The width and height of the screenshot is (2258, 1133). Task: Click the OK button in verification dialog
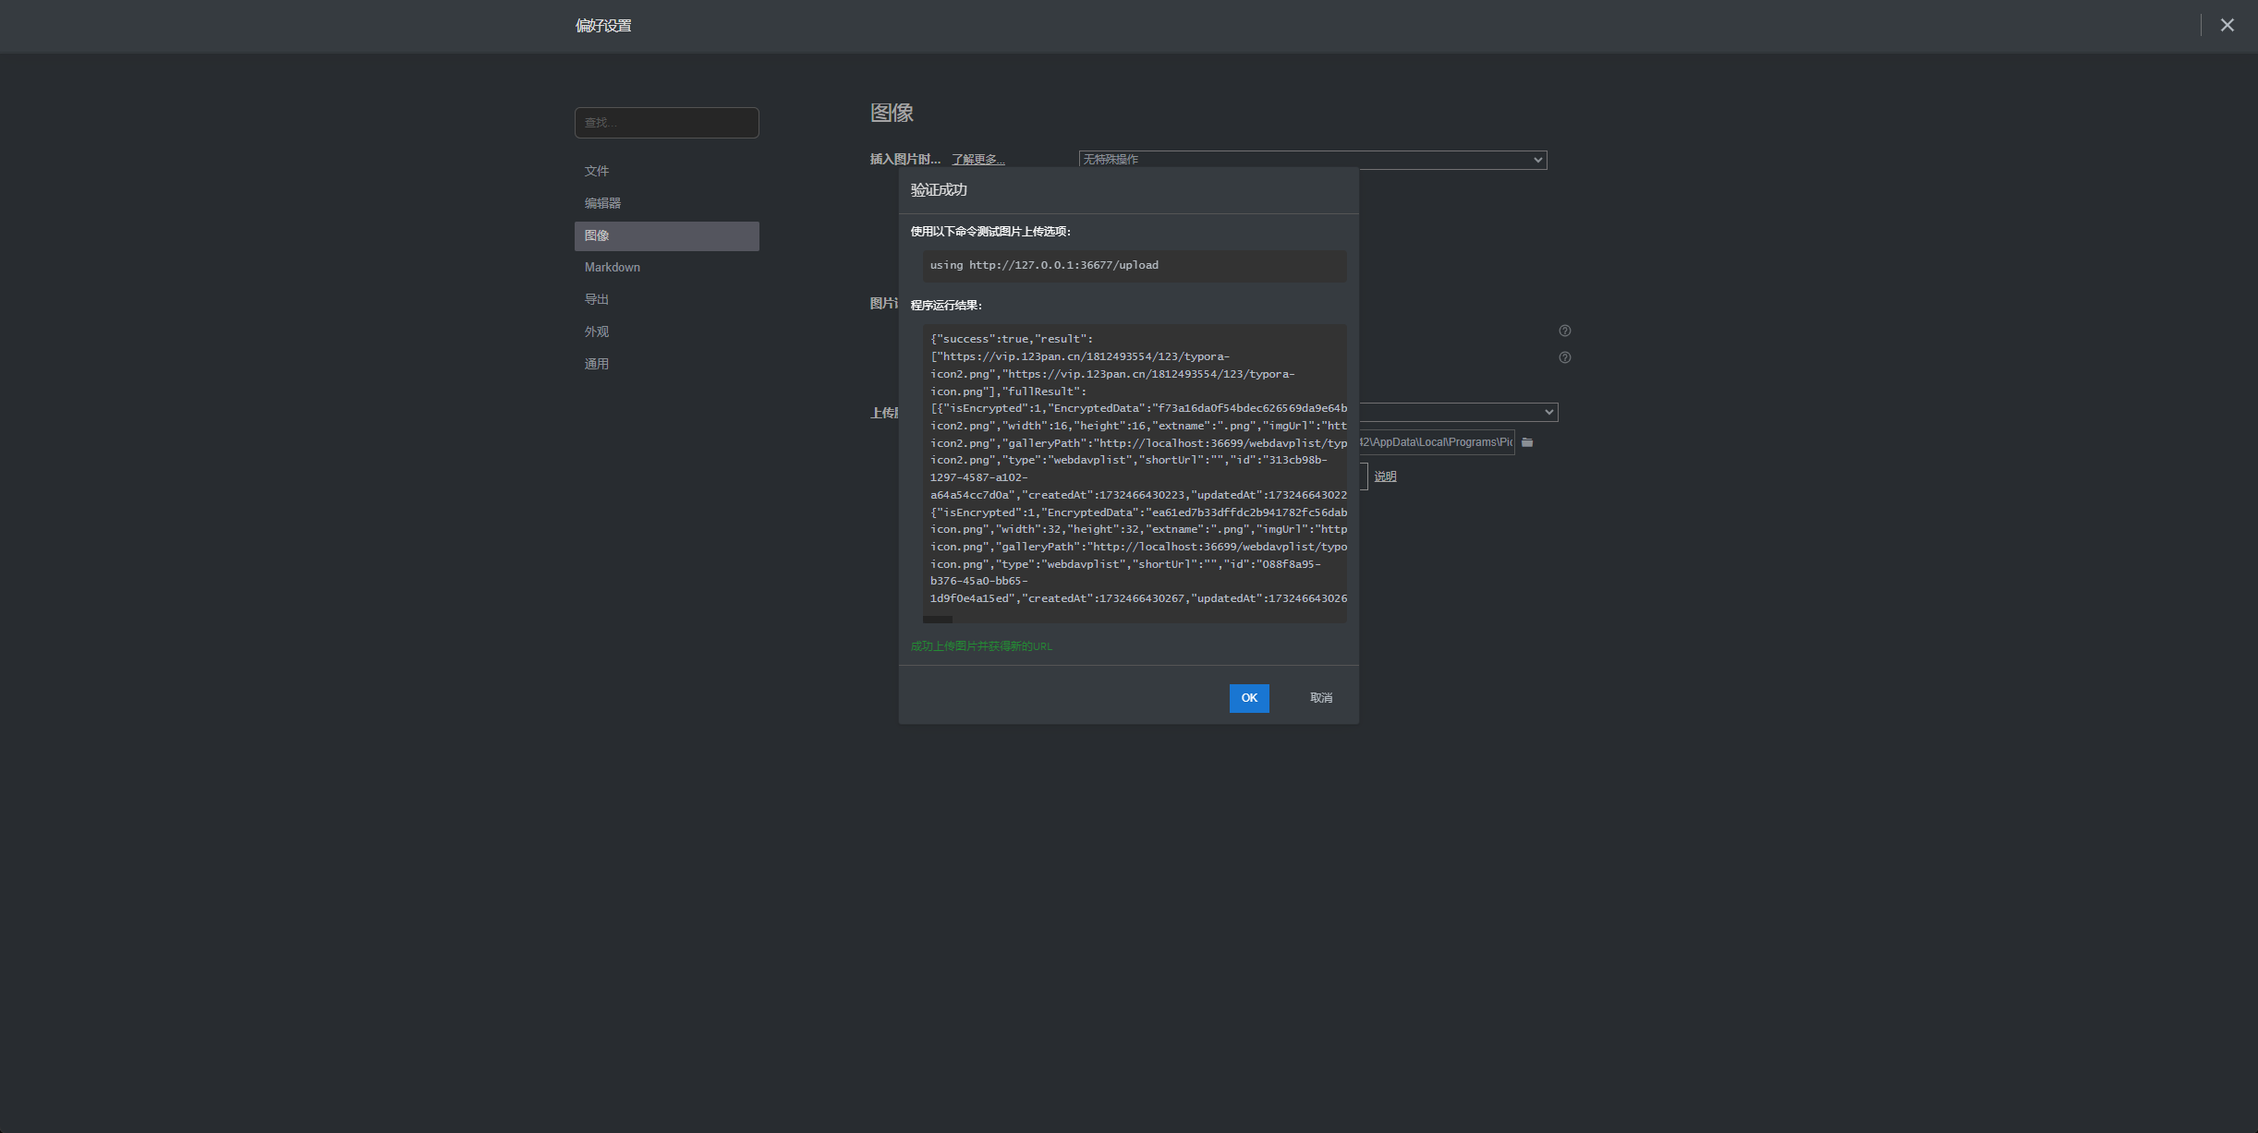pyautogui.click(x=1249, y=698)
